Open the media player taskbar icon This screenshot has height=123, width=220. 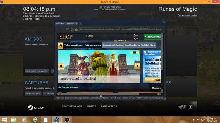(24, 120)
